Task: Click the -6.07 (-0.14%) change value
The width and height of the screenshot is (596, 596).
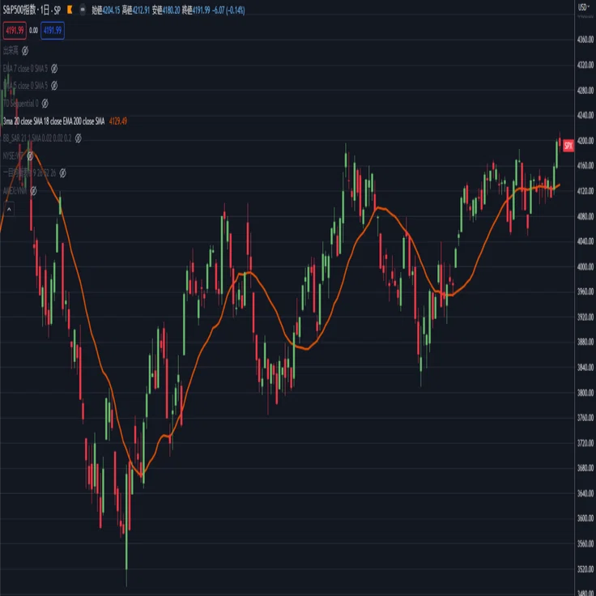Action: (x=228, y=11)
